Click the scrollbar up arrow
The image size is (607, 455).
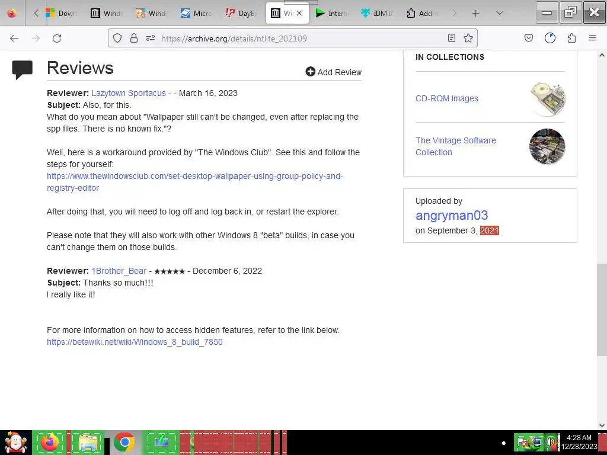click(x=602, y=55)
